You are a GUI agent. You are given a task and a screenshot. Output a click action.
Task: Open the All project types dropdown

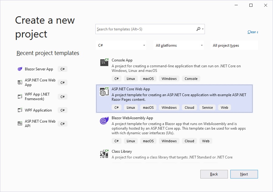coord(234,45)
